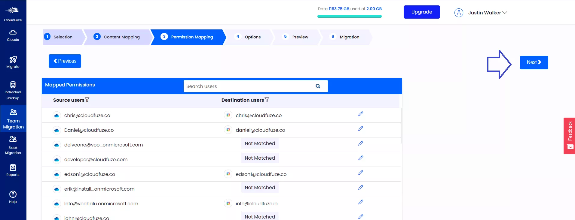This screenshot has height=220, width=575.
Task: Click the Destination users column header
Action: tap(243, 100)
